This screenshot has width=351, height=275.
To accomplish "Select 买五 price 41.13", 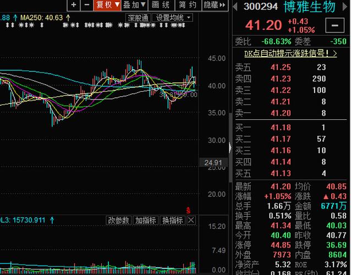I will tap(281, 173).
